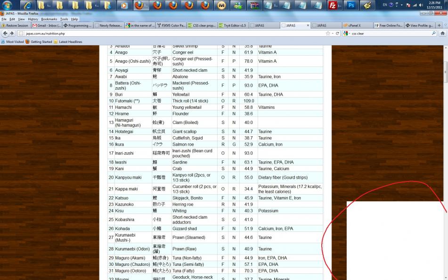Switch to the Free Online Fo tab
Image resolution: width=448 pixels, height=280 pixels.
point(389,25)
